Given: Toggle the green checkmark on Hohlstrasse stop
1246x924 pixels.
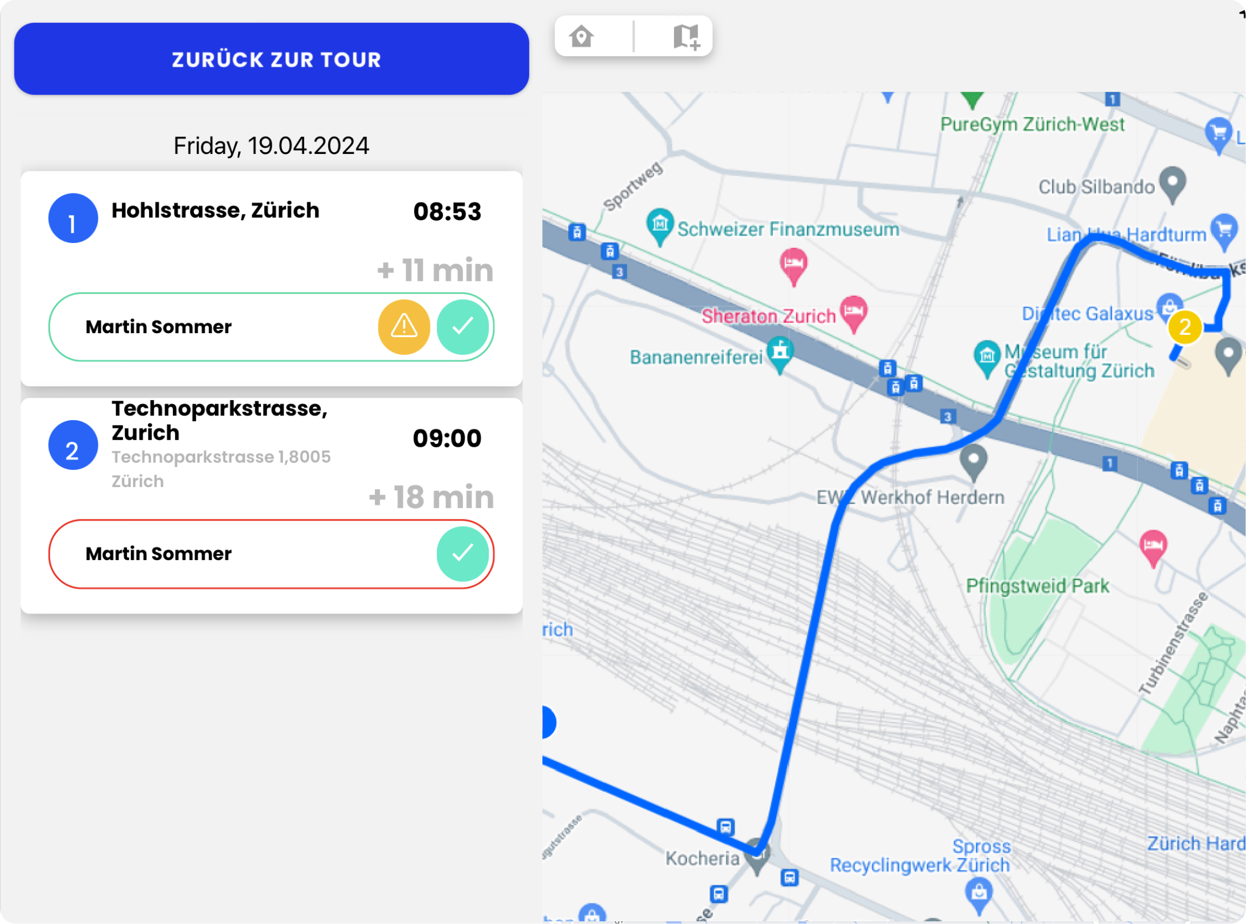Looking at the screenshot, I should (462, 327).
